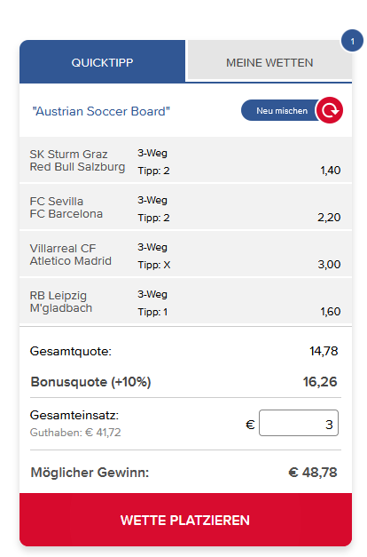The image size is (367, 557).
Task: Click the 1,40 odds value
Action: click(x=331, y=171)
